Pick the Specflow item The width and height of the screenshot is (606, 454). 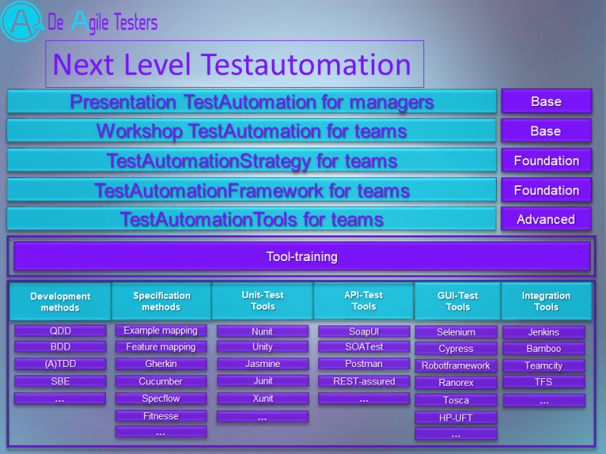161,399
